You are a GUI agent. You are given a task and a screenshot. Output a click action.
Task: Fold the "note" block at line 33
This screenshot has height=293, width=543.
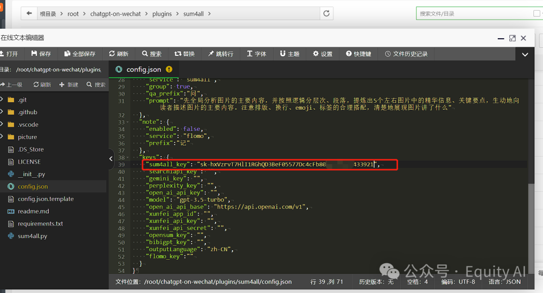(128, 122)
